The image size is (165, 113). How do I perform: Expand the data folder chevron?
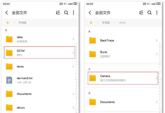click(x=73, y=39)
